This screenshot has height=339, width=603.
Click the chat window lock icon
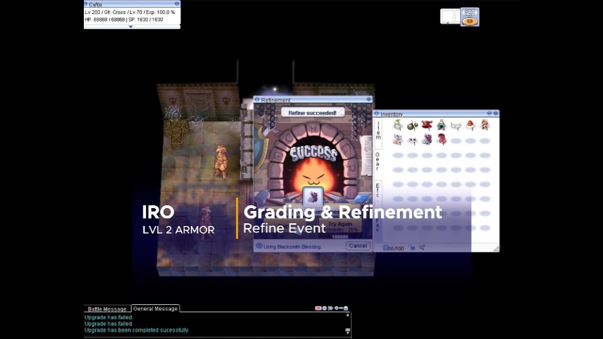point(346,308)
